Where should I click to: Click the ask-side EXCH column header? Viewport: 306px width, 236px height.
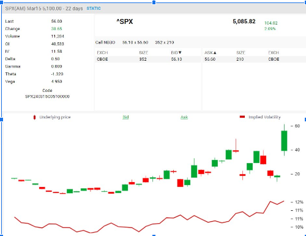(274, 53)
